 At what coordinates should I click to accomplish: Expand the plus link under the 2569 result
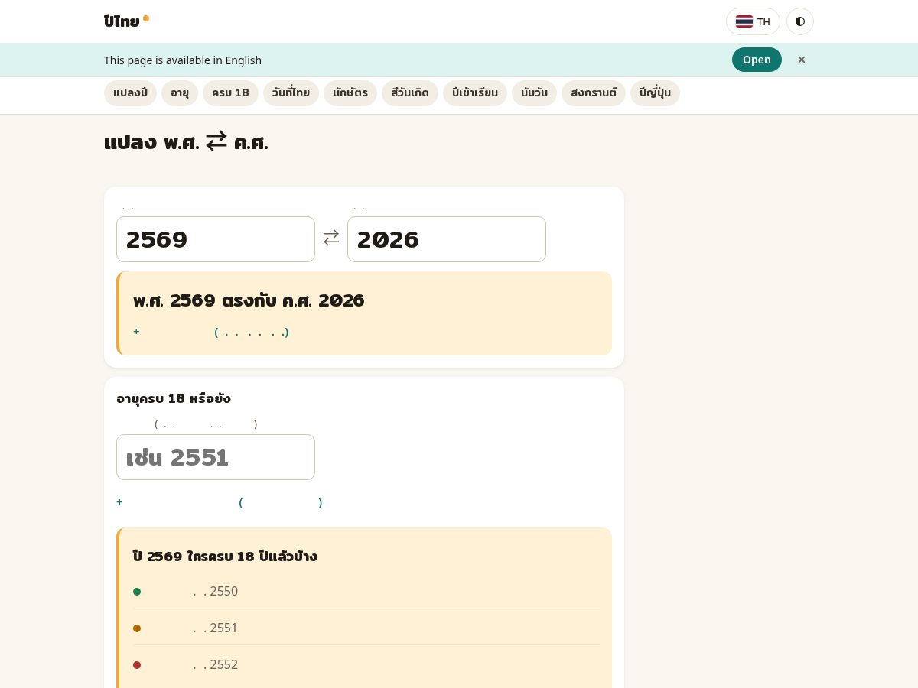[x=211, y=332]
